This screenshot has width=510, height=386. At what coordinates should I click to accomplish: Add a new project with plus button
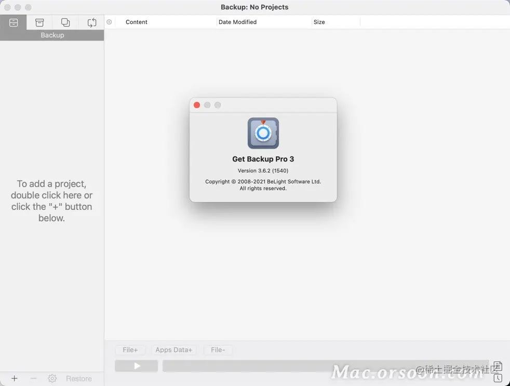[15, 379]
